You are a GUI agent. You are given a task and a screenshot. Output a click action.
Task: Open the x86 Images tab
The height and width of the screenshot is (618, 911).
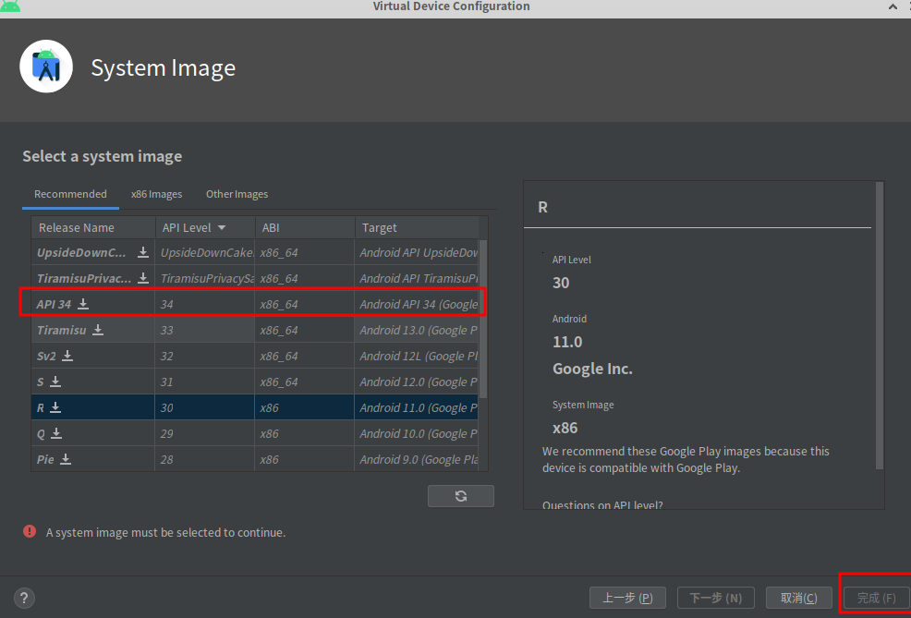pyautogui.click(x=156, y=194)
